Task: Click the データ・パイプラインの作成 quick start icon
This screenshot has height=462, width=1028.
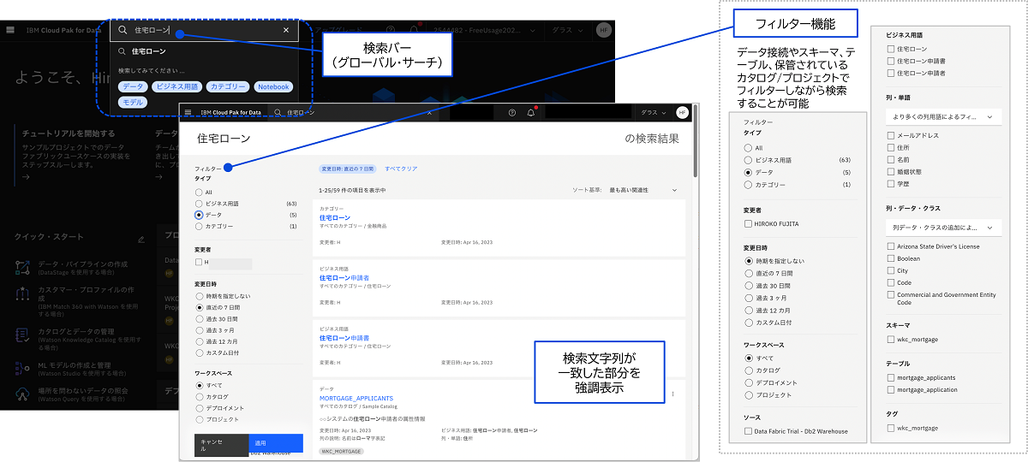Action: click(x=23, y=267)
